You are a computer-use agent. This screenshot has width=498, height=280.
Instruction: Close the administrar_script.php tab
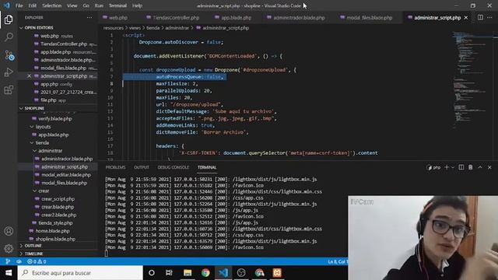(466, 18)
